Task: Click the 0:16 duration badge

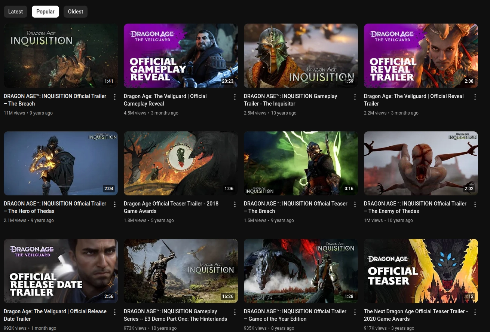Action: point(349,189)
